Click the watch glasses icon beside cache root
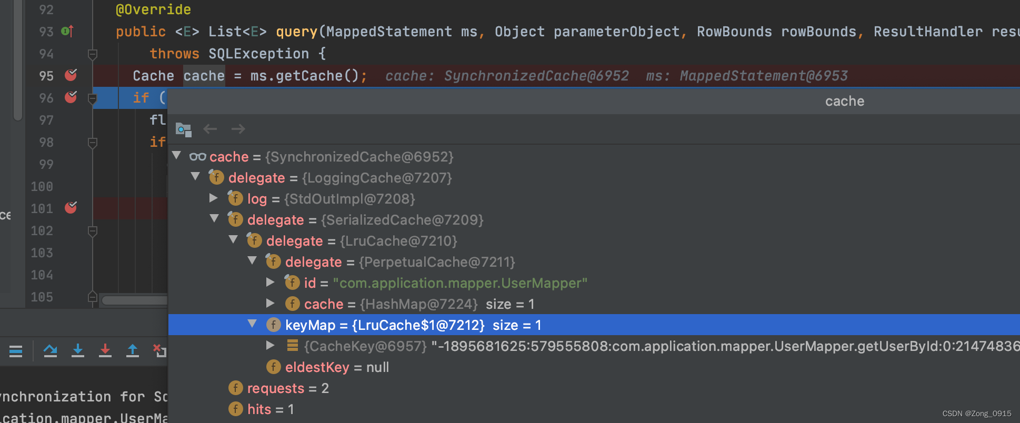1020x423 pixels. (x=198, y=156)
